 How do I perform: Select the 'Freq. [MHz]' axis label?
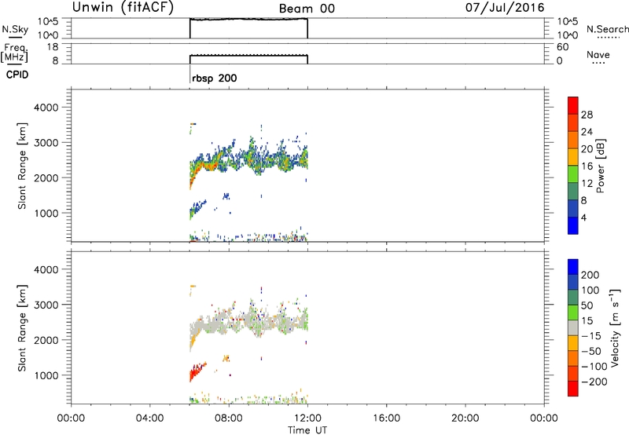(14, 53)
